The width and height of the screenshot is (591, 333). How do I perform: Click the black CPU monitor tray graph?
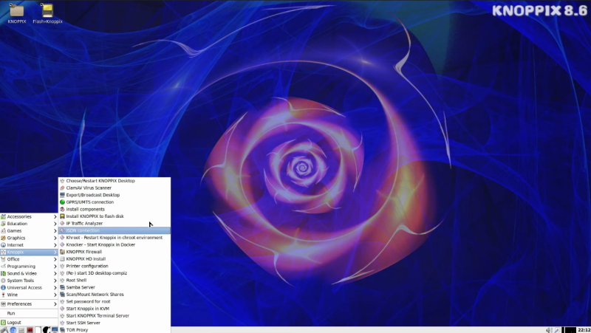pyautogui.click(x=570, y=330)
